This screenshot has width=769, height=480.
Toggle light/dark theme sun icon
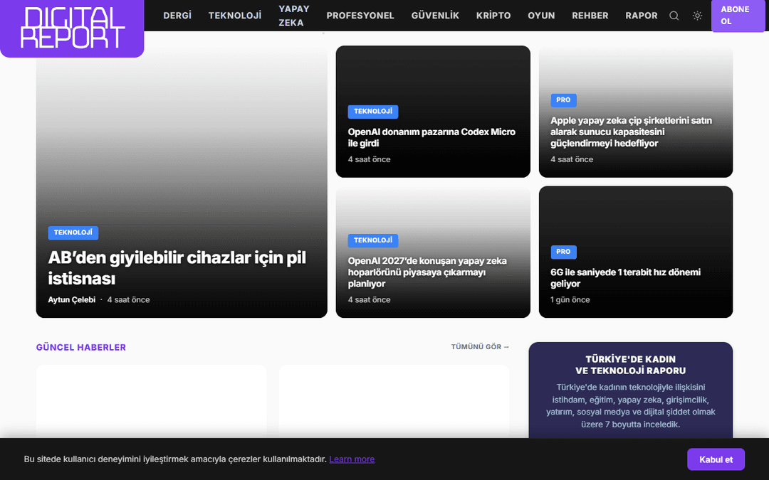(697, 16)
